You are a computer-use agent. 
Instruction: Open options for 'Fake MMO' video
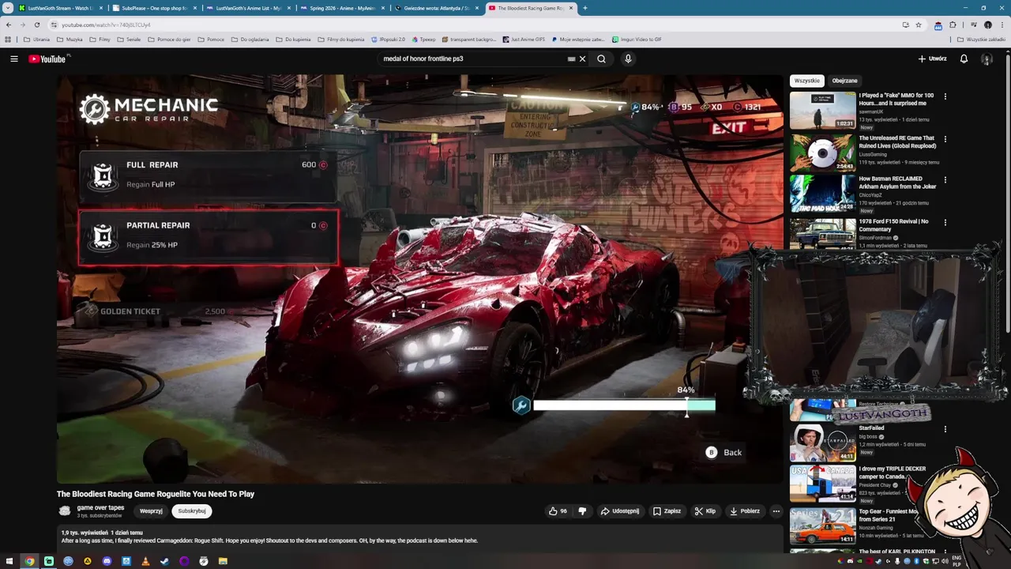945,96
